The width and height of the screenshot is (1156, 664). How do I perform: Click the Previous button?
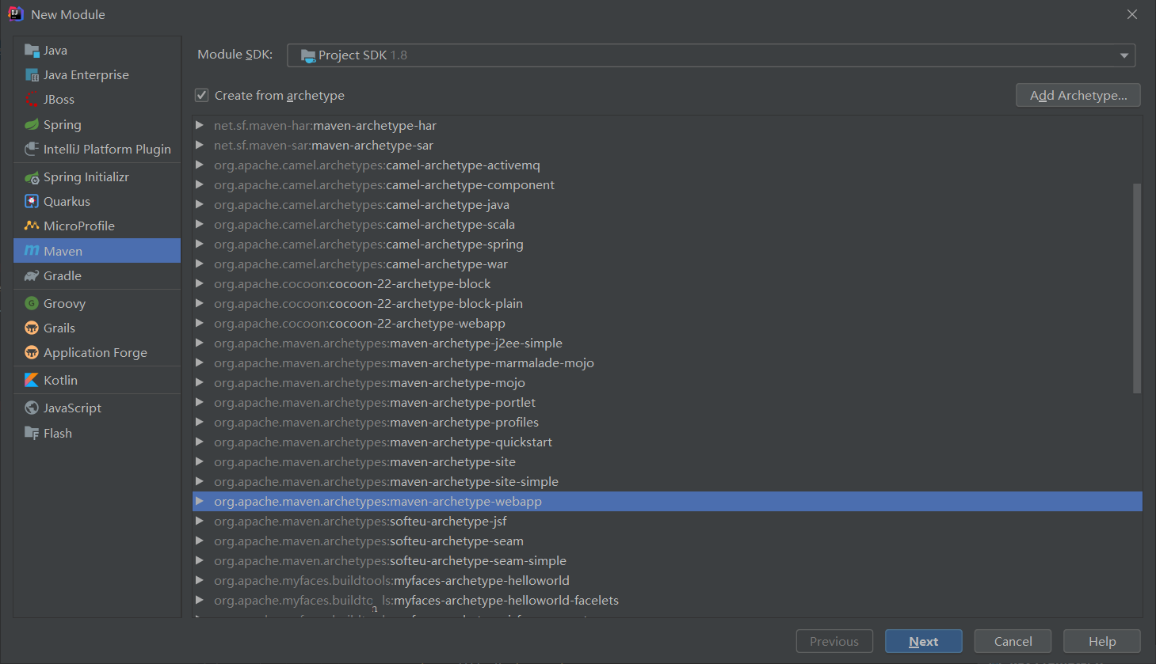point(834,641)
